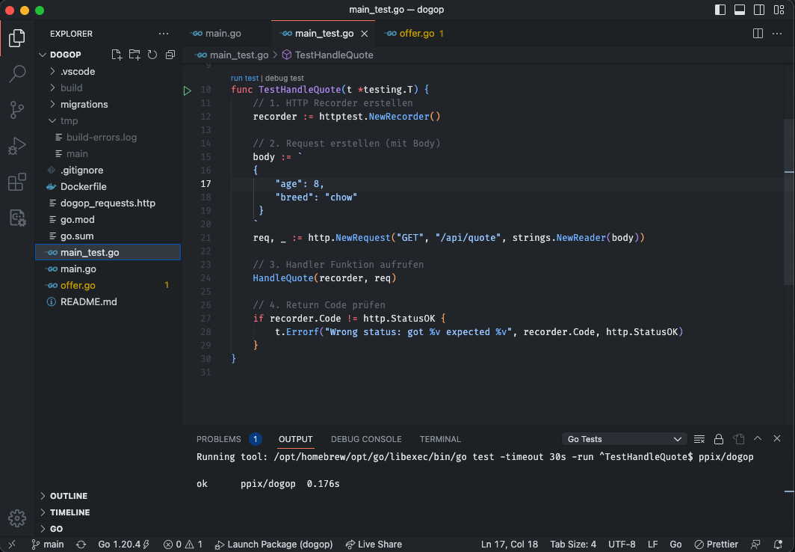Open the Run and Debug view
Screen dimensions: 795x552
pyautogui.click(x=16, y=146)
